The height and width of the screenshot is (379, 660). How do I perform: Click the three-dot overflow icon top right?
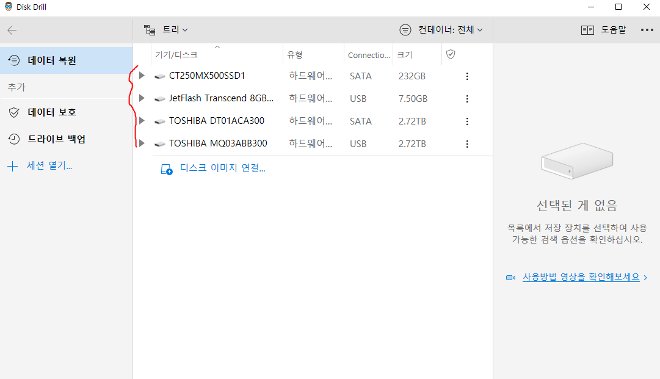click(645, 29)
